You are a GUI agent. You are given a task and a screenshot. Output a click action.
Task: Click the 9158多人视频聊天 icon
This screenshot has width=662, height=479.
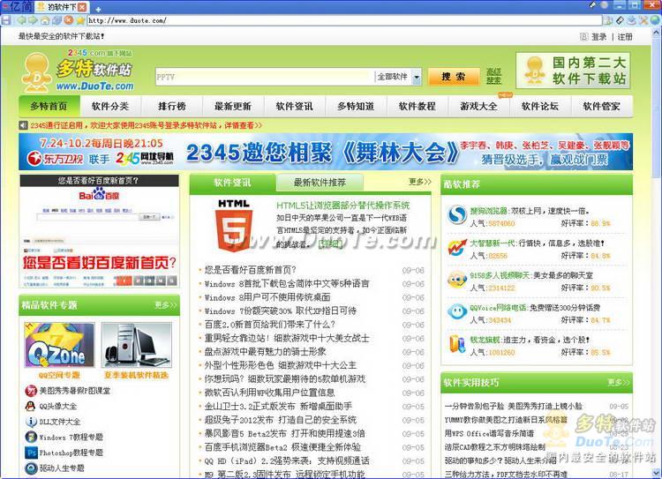[x=457, y=280]
